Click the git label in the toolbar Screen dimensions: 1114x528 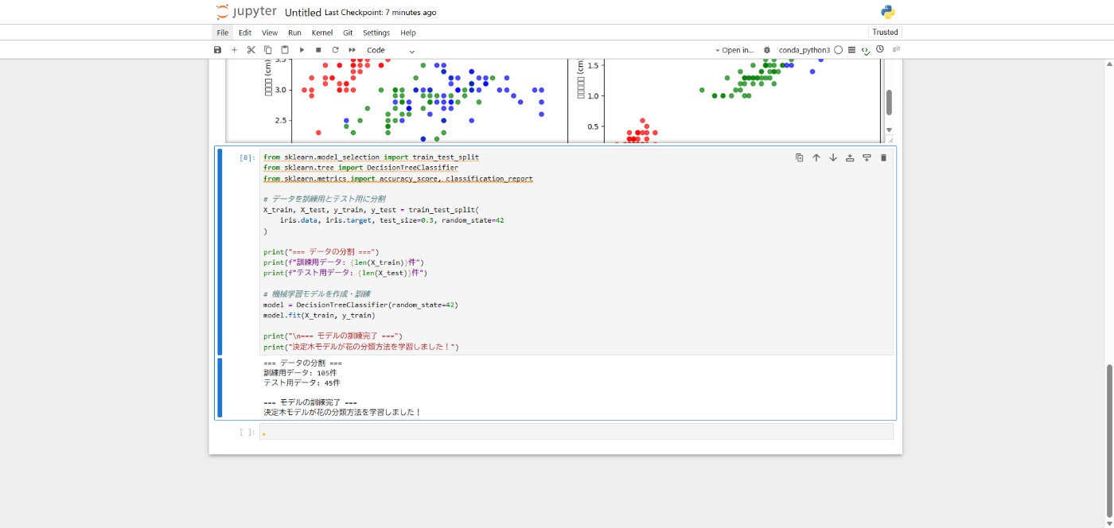896,49
